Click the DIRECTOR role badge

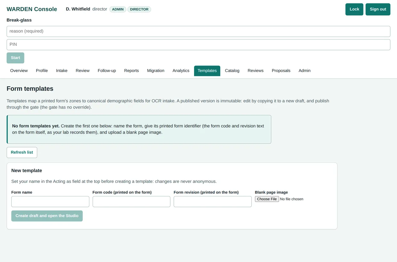click(x=139, y=9)
